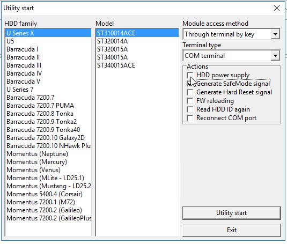Choose Barracuda 7200.8 Tonka
The image size is (287, 244).
pyautogui.click(x=48, y=114)
